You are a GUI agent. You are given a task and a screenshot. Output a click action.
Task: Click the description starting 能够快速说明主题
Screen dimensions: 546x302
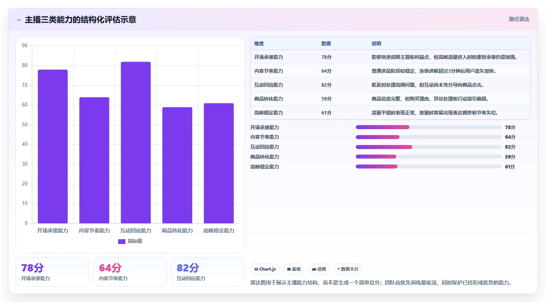coord(445,57)
